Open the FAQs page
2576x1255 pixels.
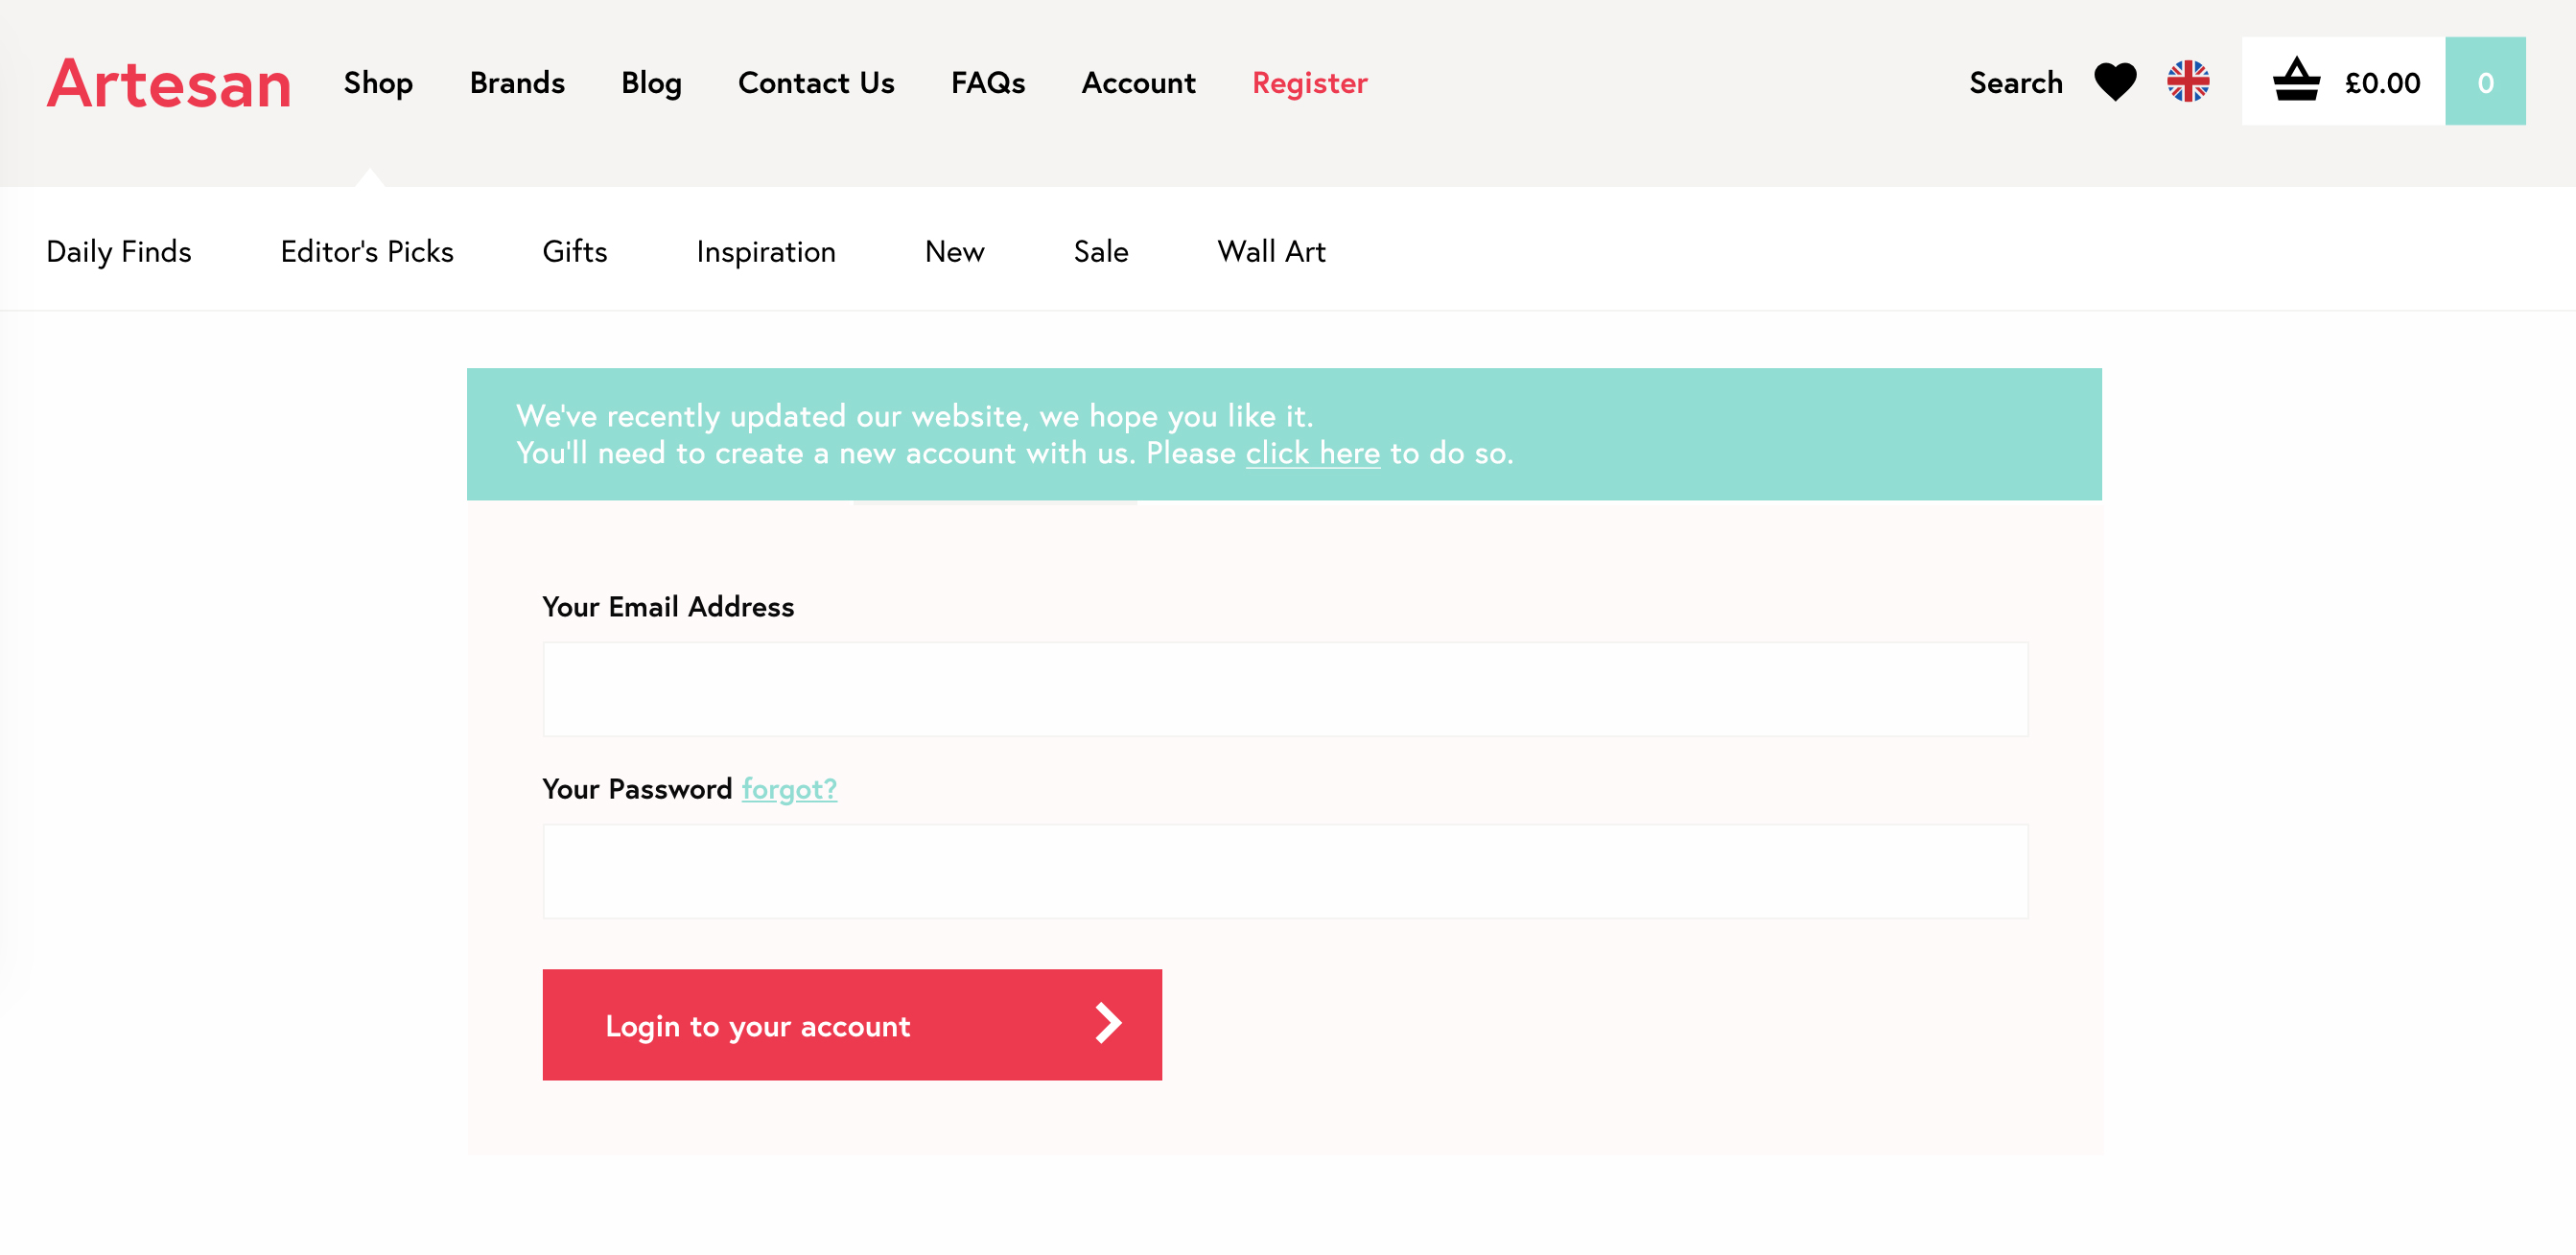[x=988, y=82]
